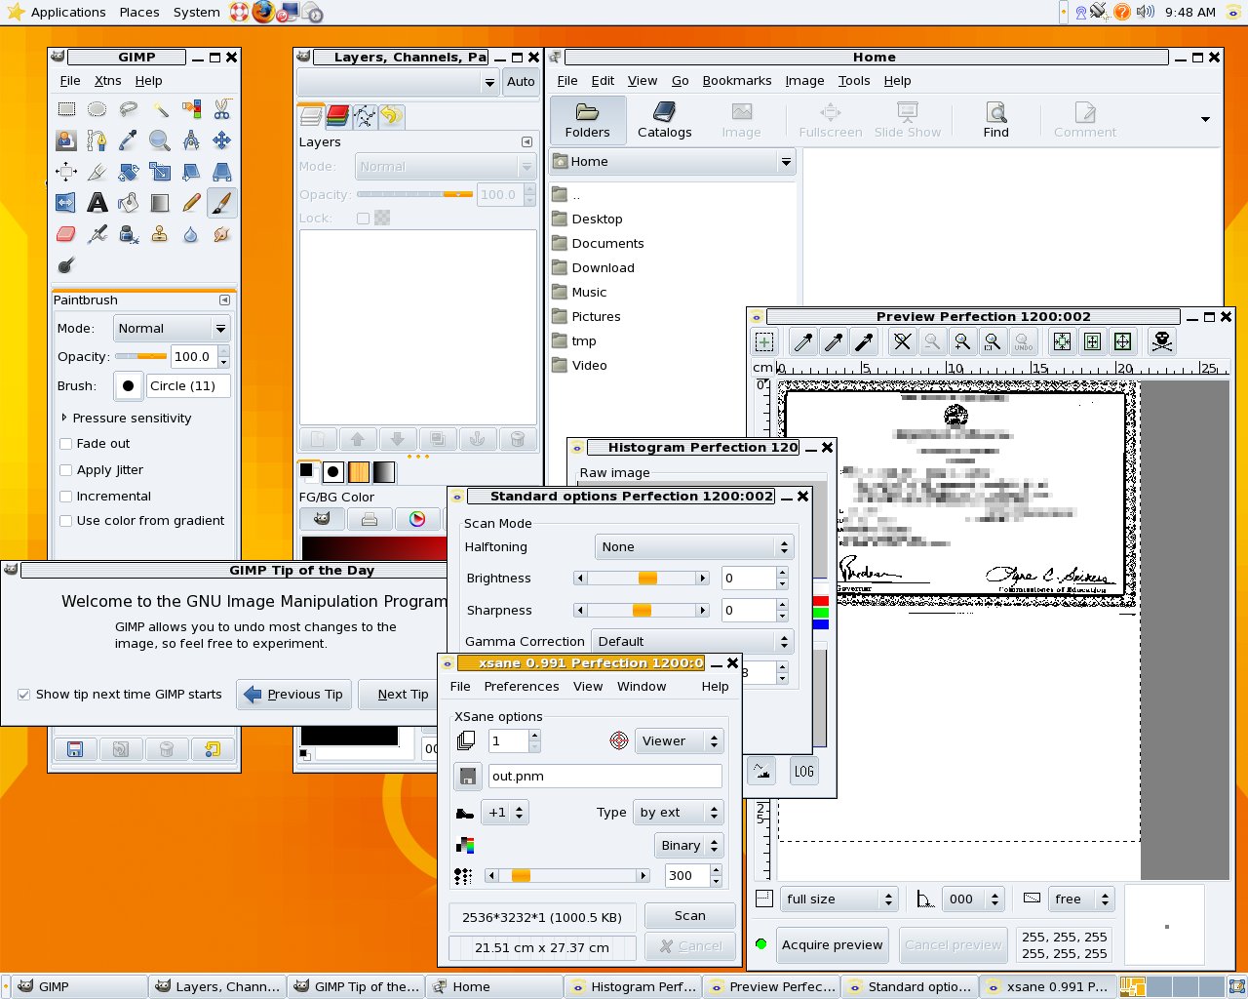Activate the Fuzzy Select magic wand

pos(160,109)
